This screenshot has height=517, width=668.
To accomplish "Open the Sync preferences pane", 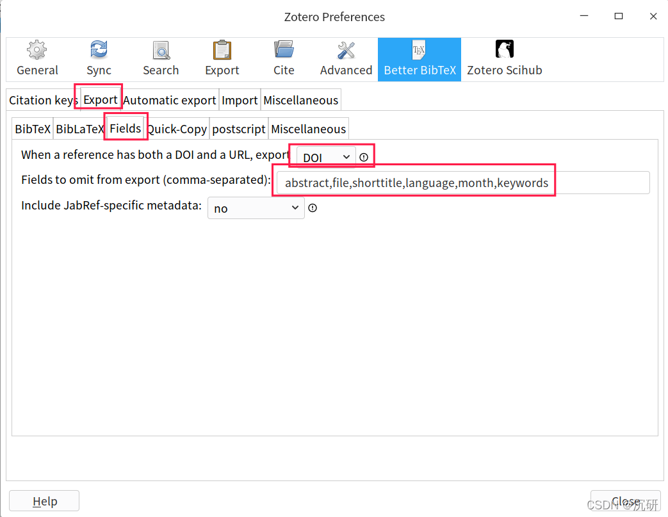I will [x=99, y=59].
